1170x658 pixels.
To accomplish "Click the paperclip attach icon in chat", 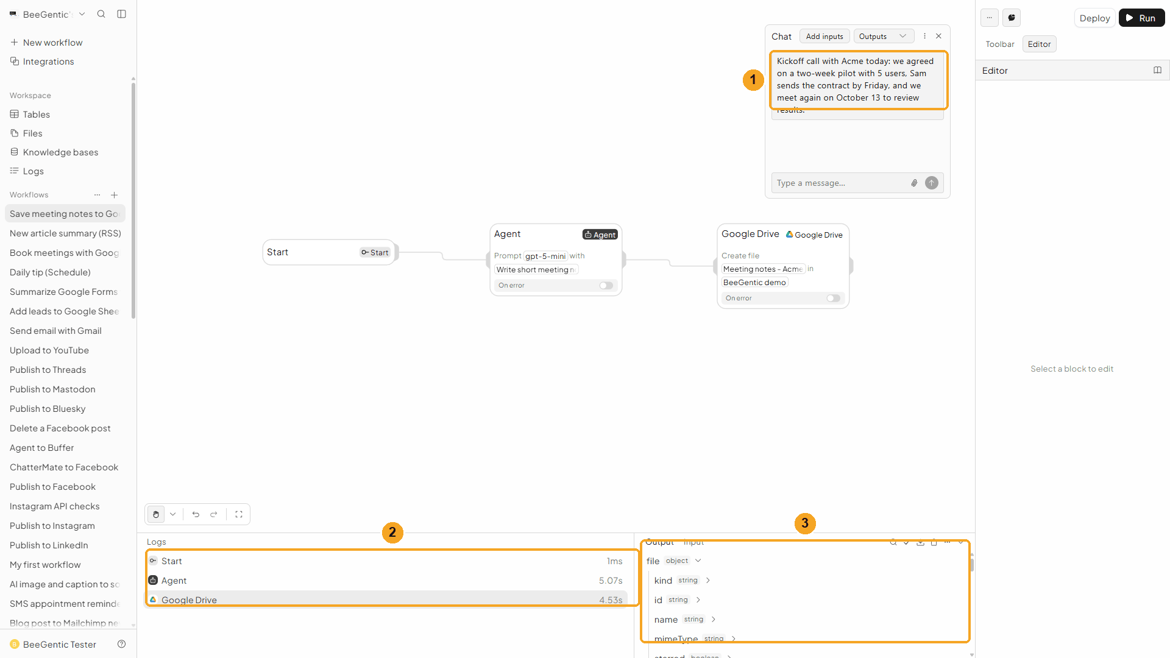I will [914, 183].
